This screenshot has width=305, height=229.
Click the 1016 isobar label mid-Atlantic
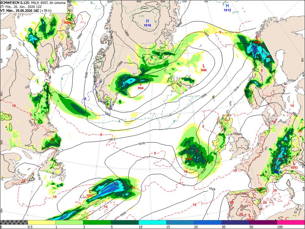tap(142, 143)
